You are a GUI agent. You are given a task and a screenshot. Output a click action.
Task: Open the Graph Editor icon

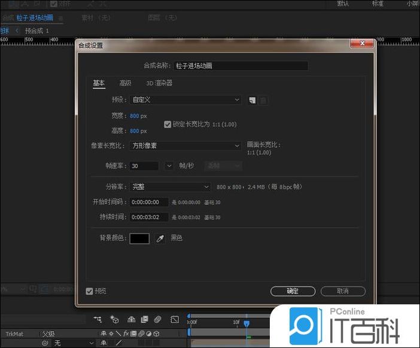tap(175, 319)
